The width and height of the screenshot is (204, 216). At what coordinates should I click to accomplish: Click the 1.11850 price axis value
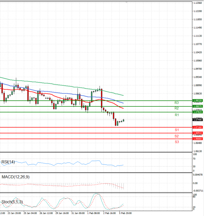pyautogui.click(x=198, y=19)
